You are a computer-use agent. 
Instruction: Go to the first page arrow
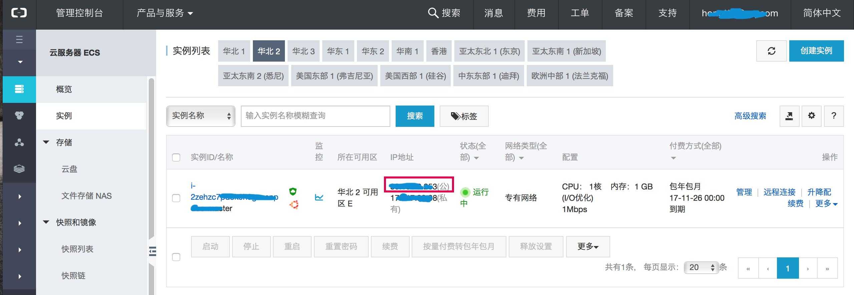pyautogui.click(x=748, y=268)
